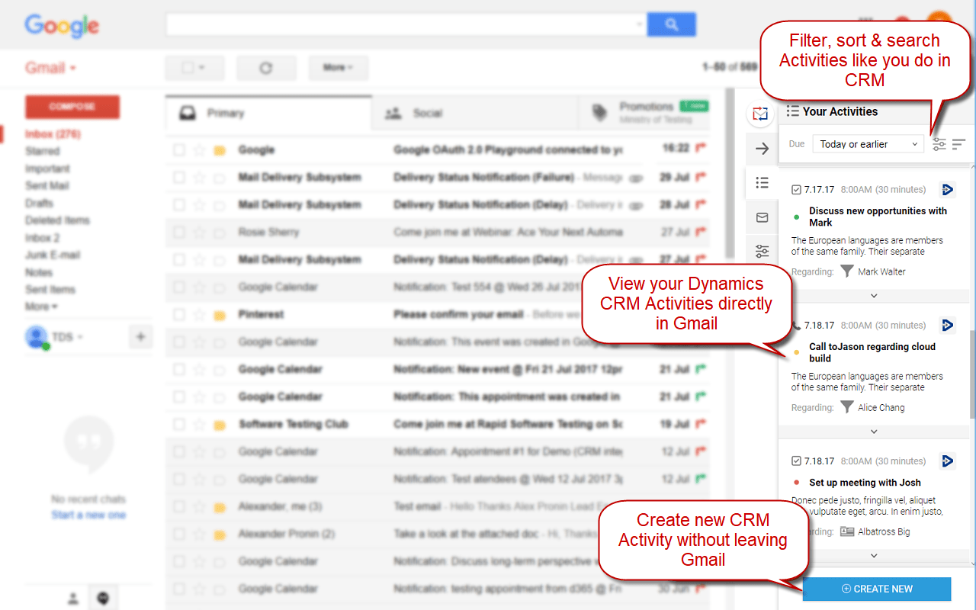Screen dimensions: 976x610
Task: Click the account card icon beside Albatross Big
Action: pos(846,531)
